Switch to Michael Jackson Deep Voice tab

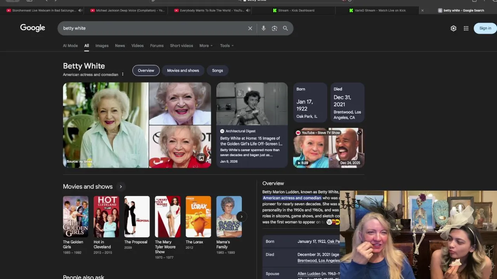(x=128, y=10)
